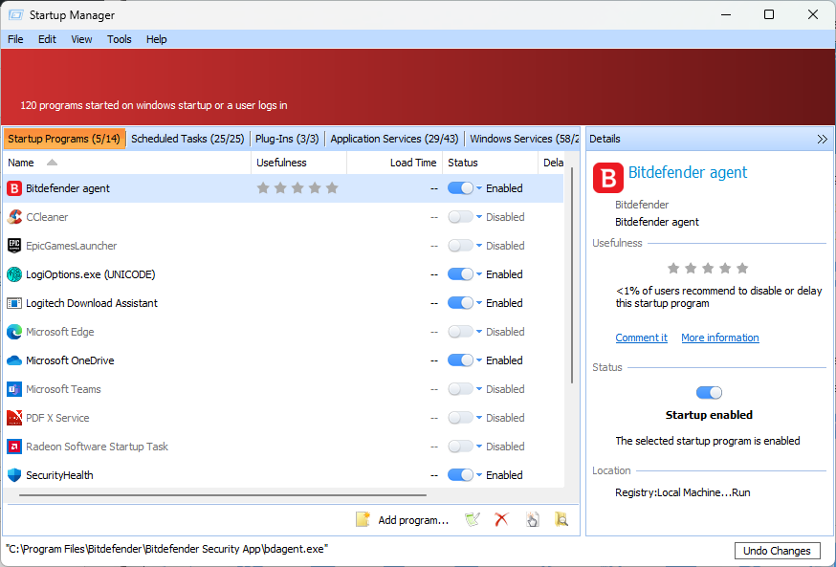Open status dropdown arrow for EpicGamesLauncher

[479, 246]
